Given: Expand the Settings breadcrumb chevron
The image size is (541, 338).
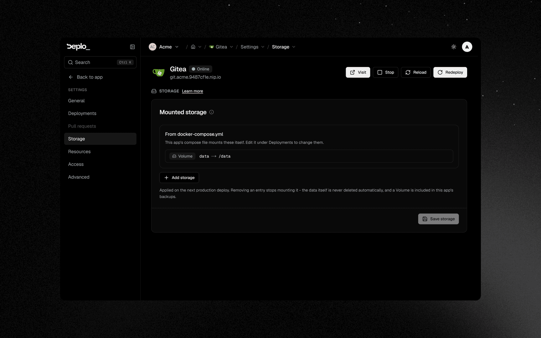Looking at the screenshot, I should point(263,47).
